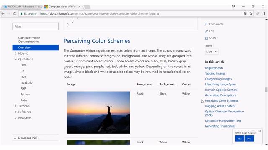The width and height of the screenshot is (268, 150).
Task: Open the cURL quickstart
Action: (24, 65)
